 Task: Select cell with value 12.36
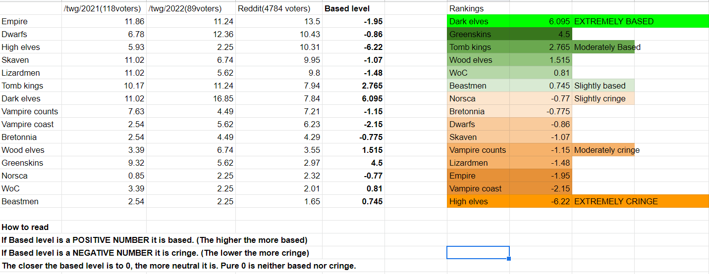pos(191,35)
